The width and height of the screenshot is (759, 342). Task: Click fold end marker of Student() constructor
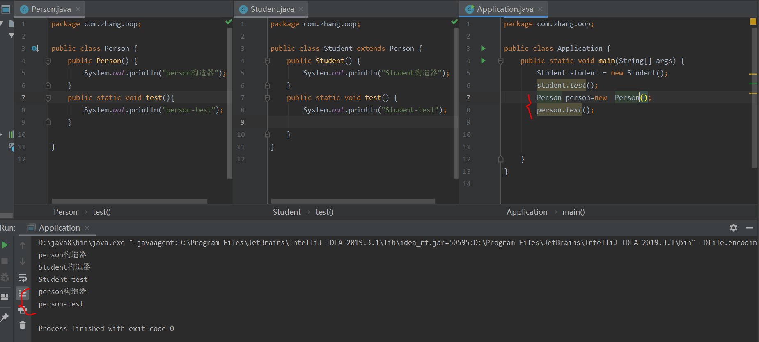coord(267,85)
